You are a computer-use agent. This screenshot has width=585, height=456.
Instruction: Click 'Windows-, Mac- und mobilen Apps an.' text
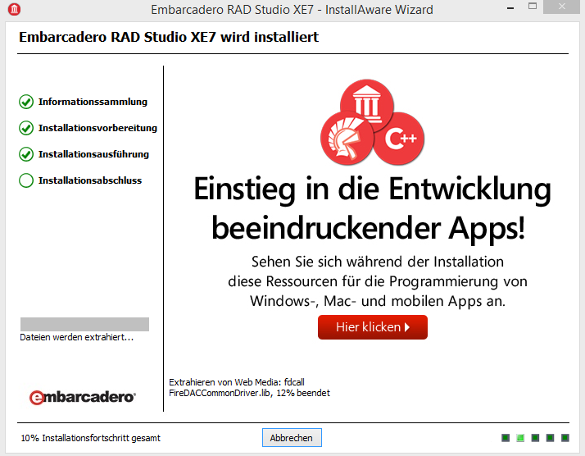pyautogui.click(x=378, y=301)
